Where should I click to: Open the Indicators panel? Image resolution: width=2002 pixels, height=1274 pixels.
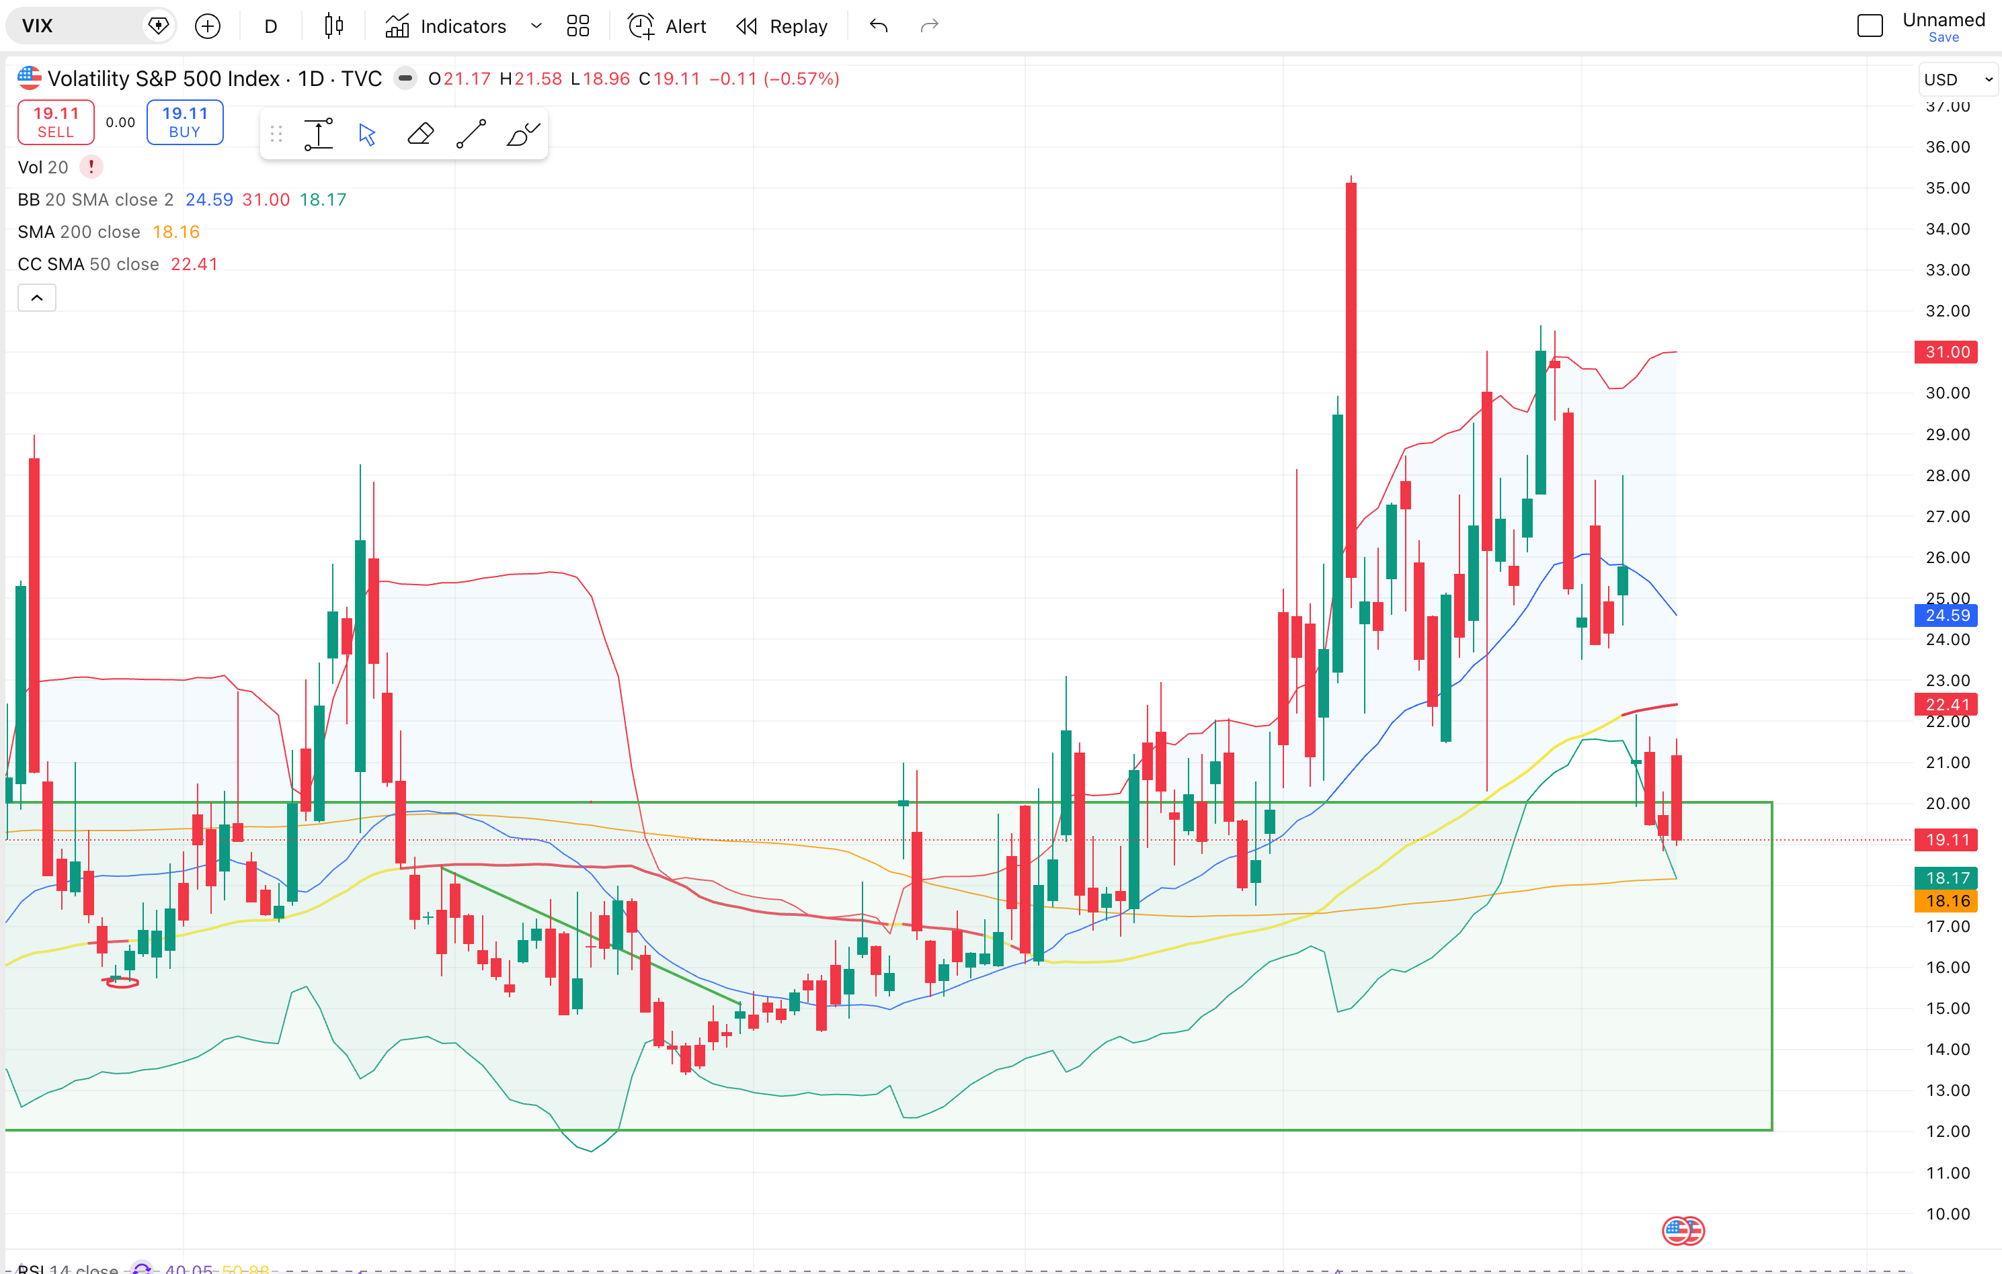446,27
